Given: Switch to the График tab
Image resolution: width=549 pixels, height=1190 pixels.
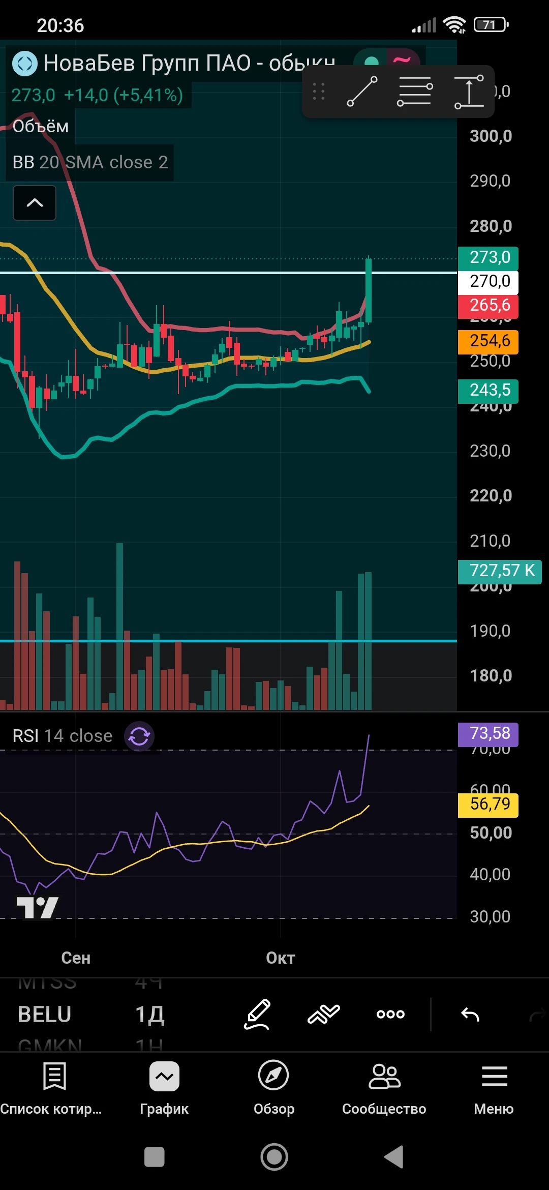Looking at the screenshot, I should [164, 1087].
